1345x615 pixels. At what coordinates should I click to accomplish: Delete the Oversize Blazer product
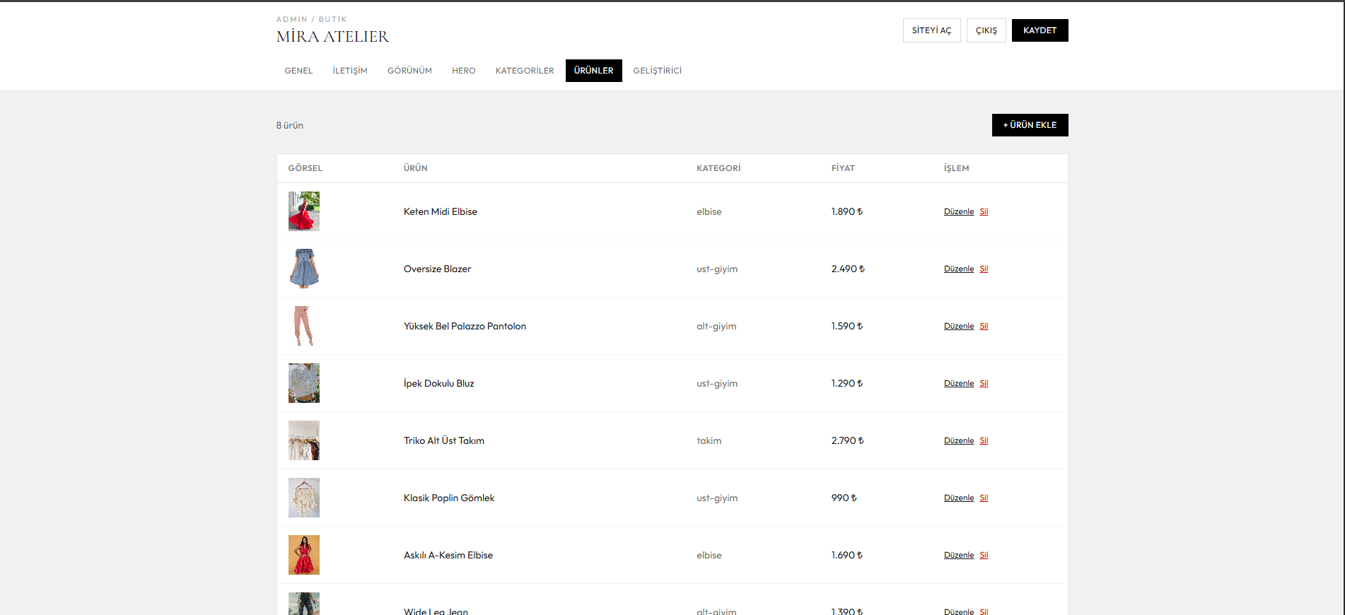tap(984, 269)
